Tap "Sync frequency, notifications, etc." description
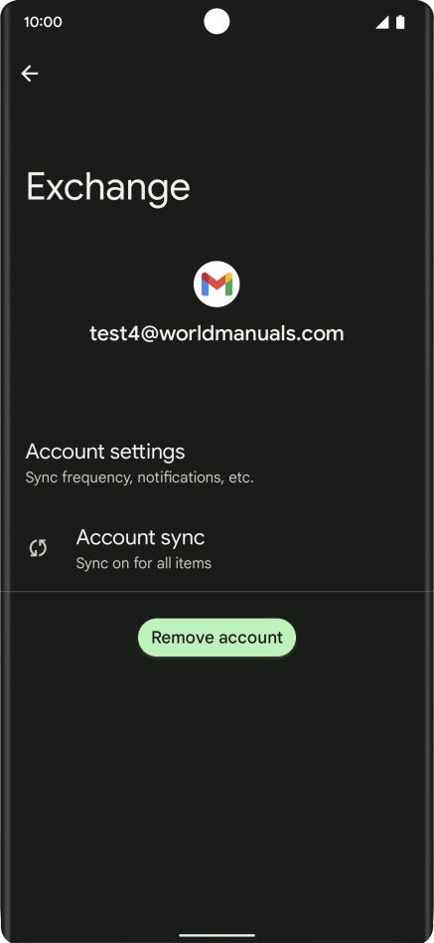434x943 pixels. point(139,478)
